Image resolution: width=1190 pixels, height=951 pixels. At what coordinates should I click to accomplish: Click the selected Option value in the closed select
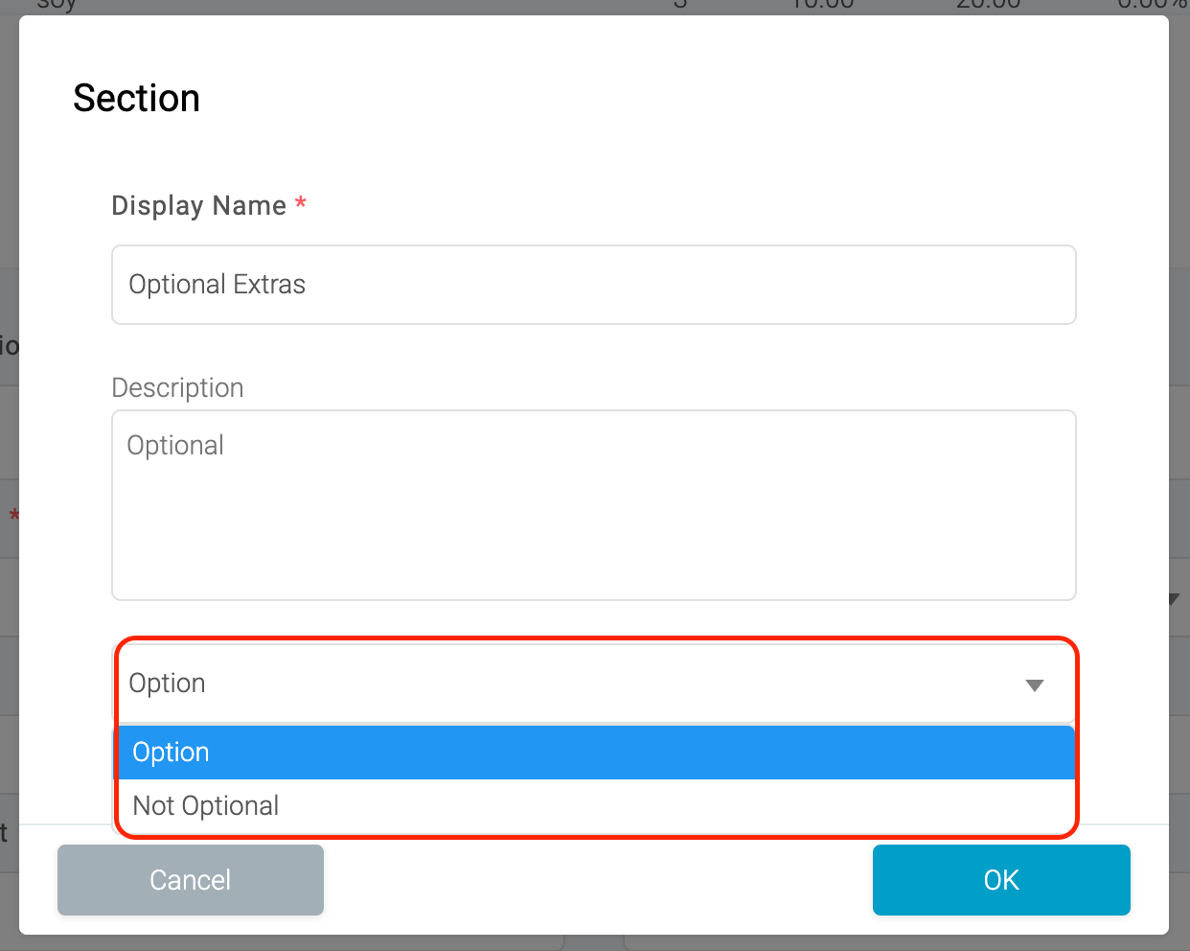168,684
